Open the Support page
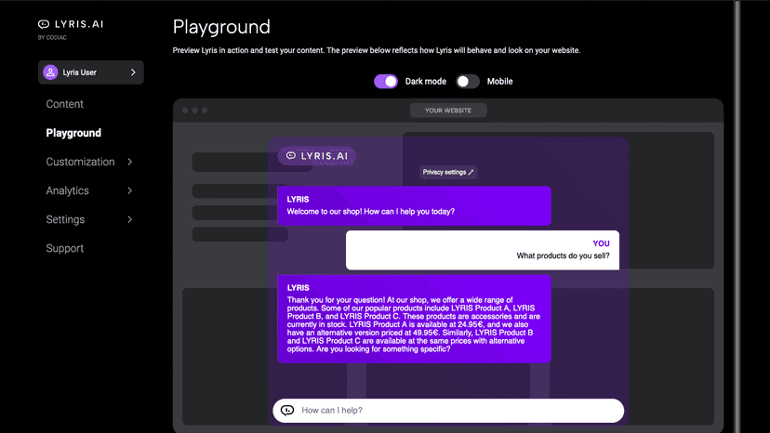This screenshot has width=770, height=433. click(x=64, y=248)
